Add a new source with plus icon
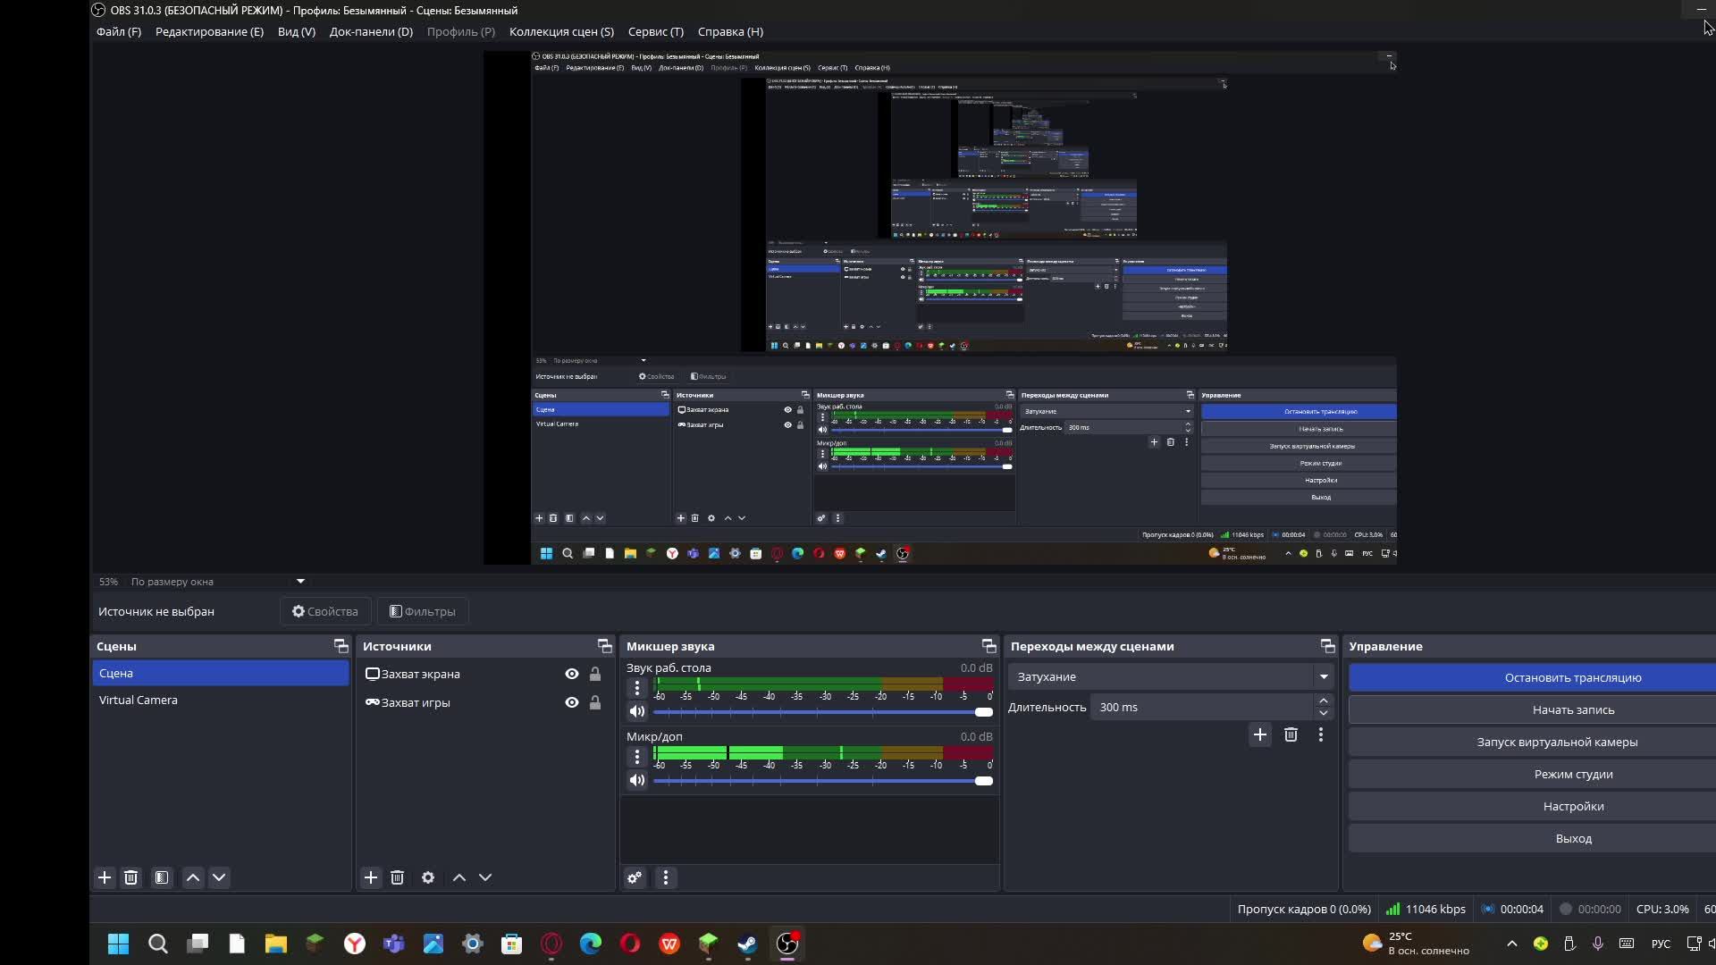 pos(371,877)
